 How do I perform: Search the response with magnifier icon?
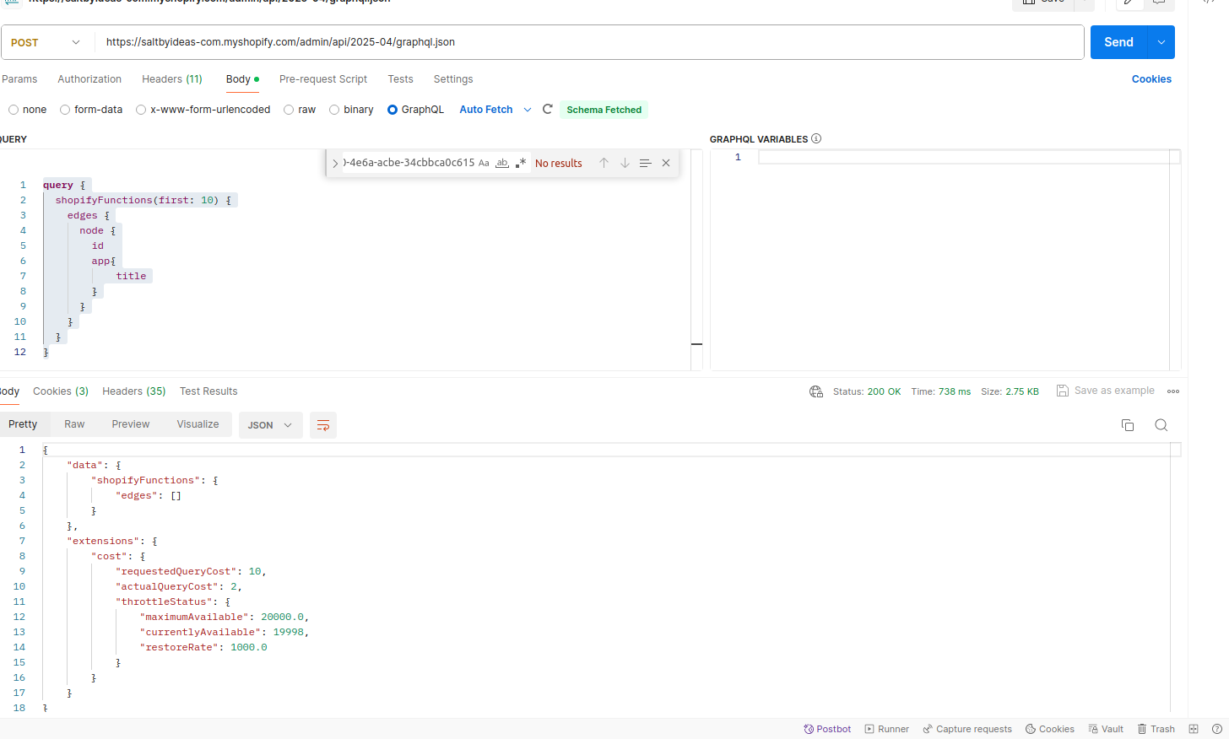click(x=1161, y=425)
